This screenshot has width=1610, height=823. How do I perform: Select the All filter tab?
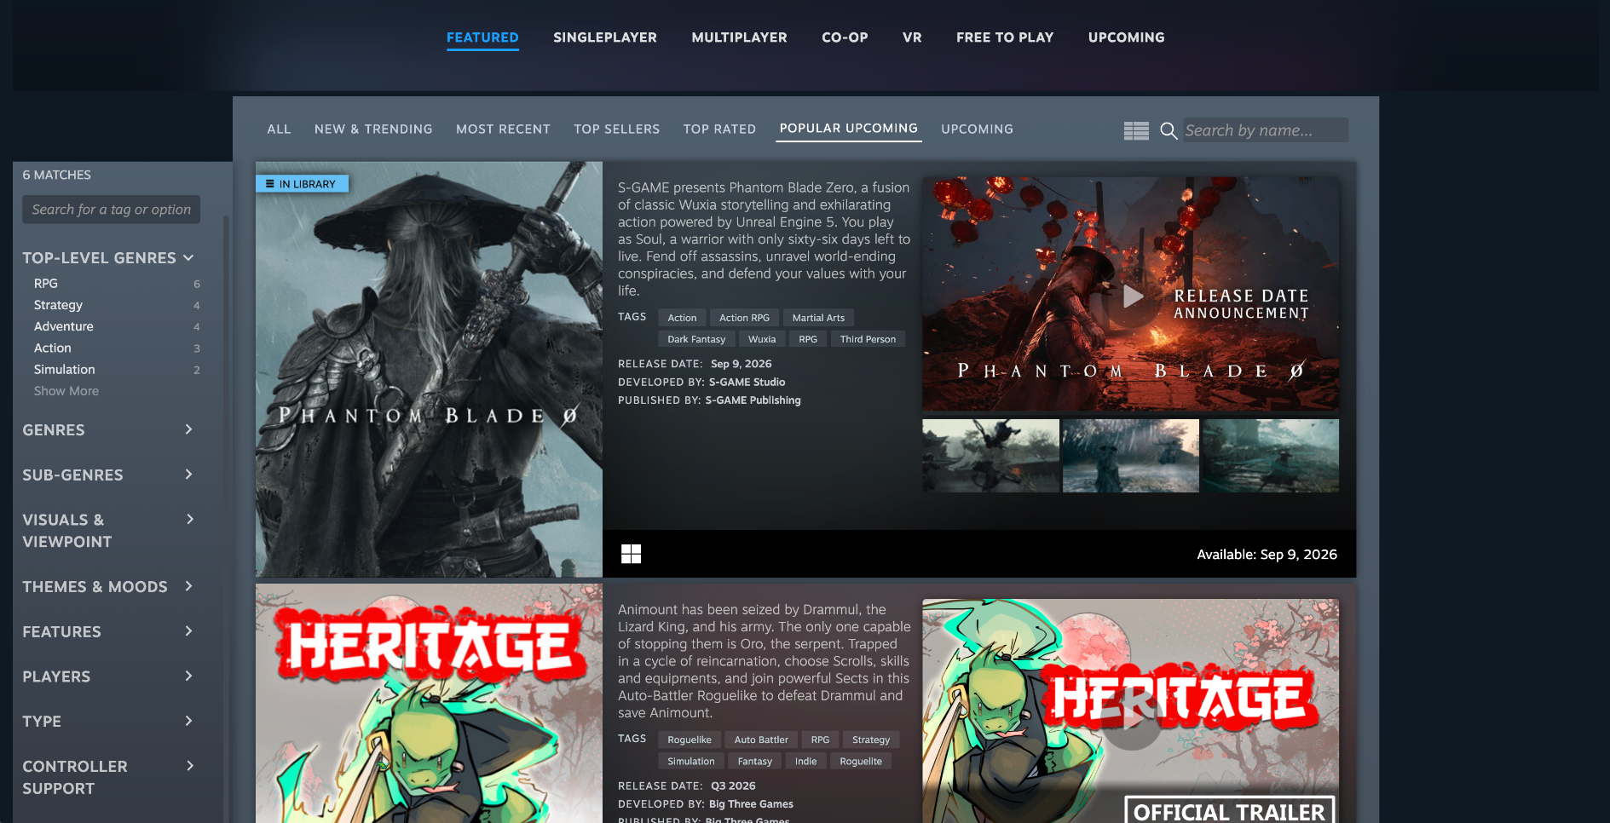(x=279, y=129)
